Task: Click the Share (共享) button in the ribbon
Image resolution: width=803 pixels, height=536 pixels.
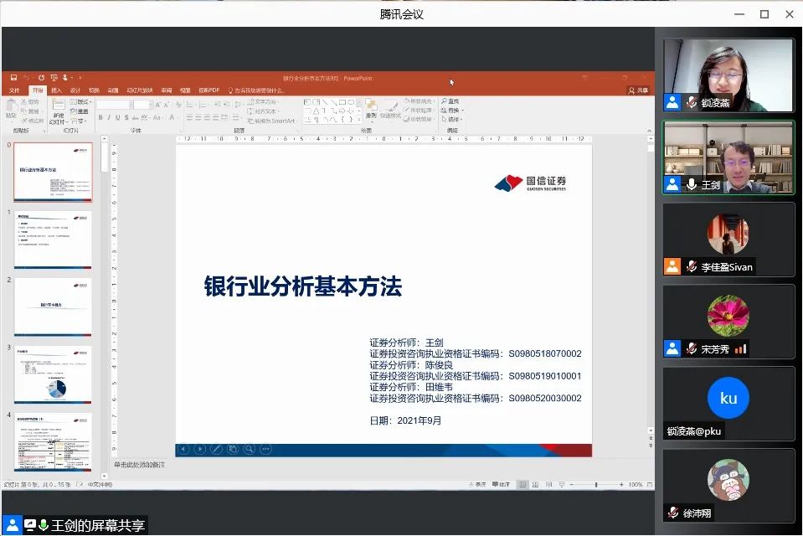Action: [x=638, y=90]
